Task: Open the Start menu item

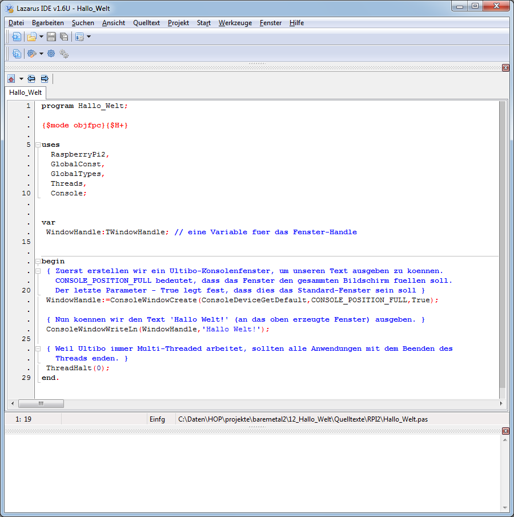Action: click(x=204, y=23)
